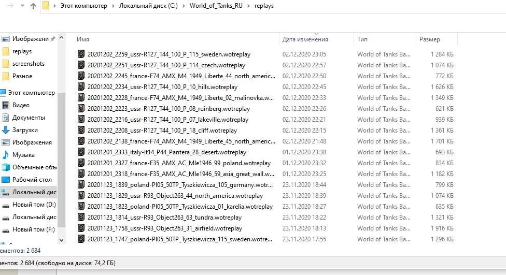Click icon of 59_asia_great_wall replay
Image resolution: width=506 pixels, height=275 pixels.
[81, 174]
